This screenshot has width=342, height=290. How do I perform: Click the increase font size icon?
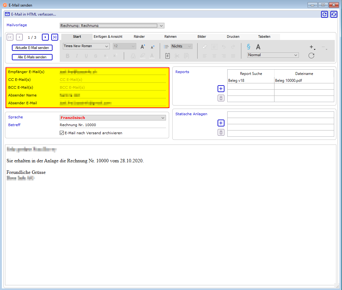pyautogui.click(x=143, y=47)
